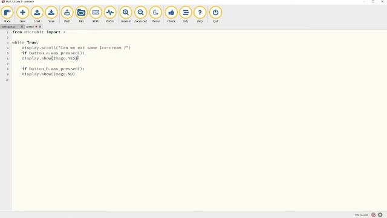The height and width of the screenshot is (218, 387).
Task: Zoom out on the editor text
Action: [141, 15]
